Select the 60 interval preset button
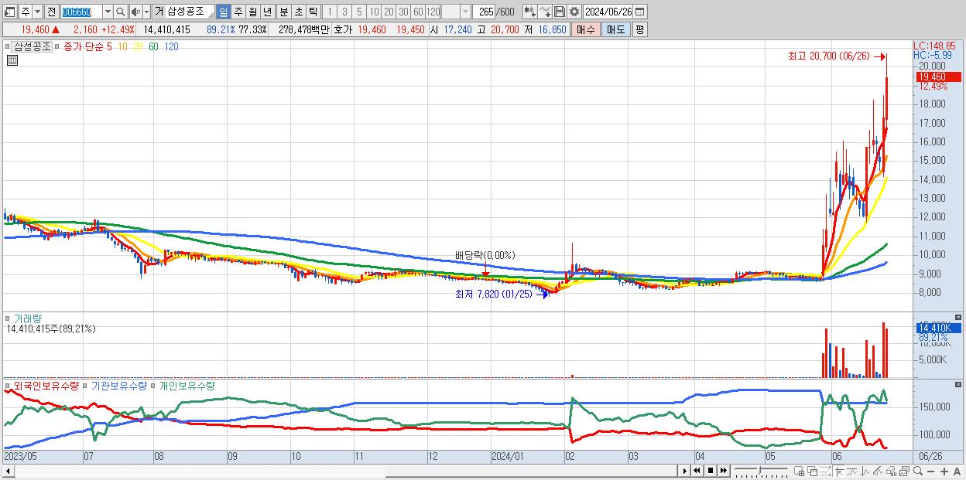Image resolution: width=966 pixels, height=480 pixels. click(418, 12)
